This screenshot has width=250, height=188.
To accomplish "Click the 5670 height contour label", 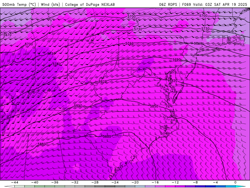I will pos(7,35).
